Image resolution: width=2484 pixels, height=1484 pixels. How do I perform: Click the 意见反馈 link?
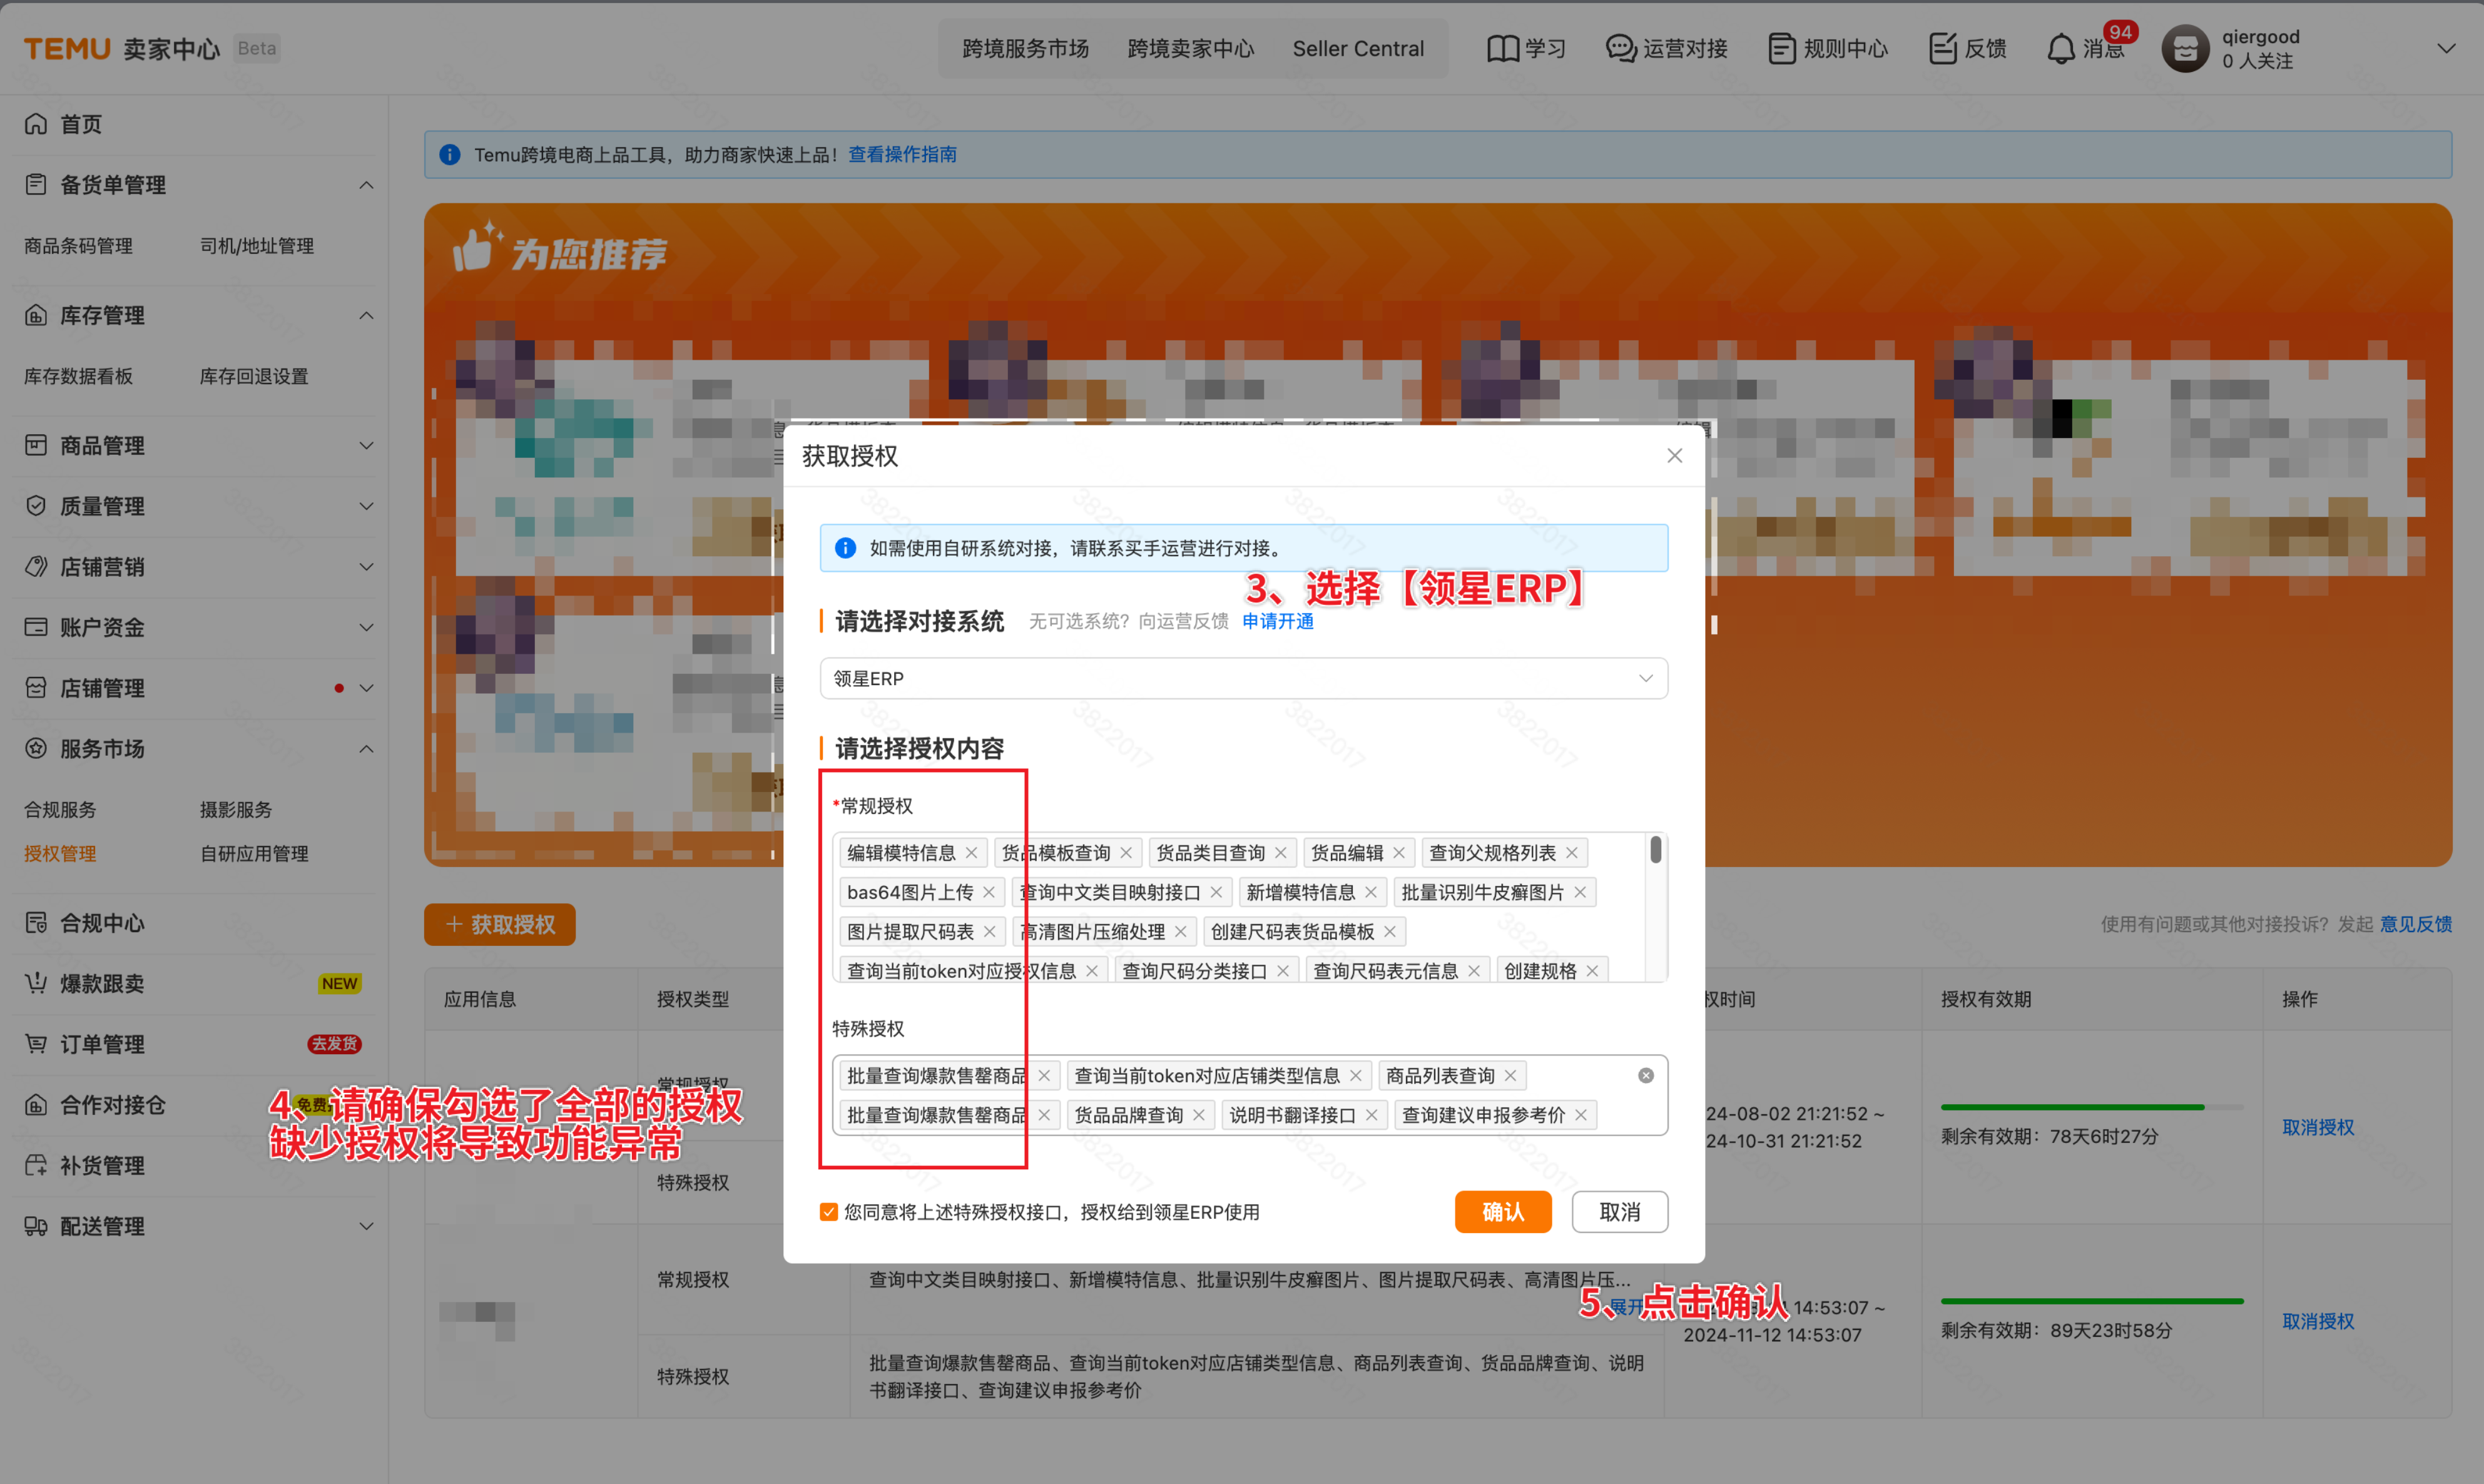(x=2416, y=925)
